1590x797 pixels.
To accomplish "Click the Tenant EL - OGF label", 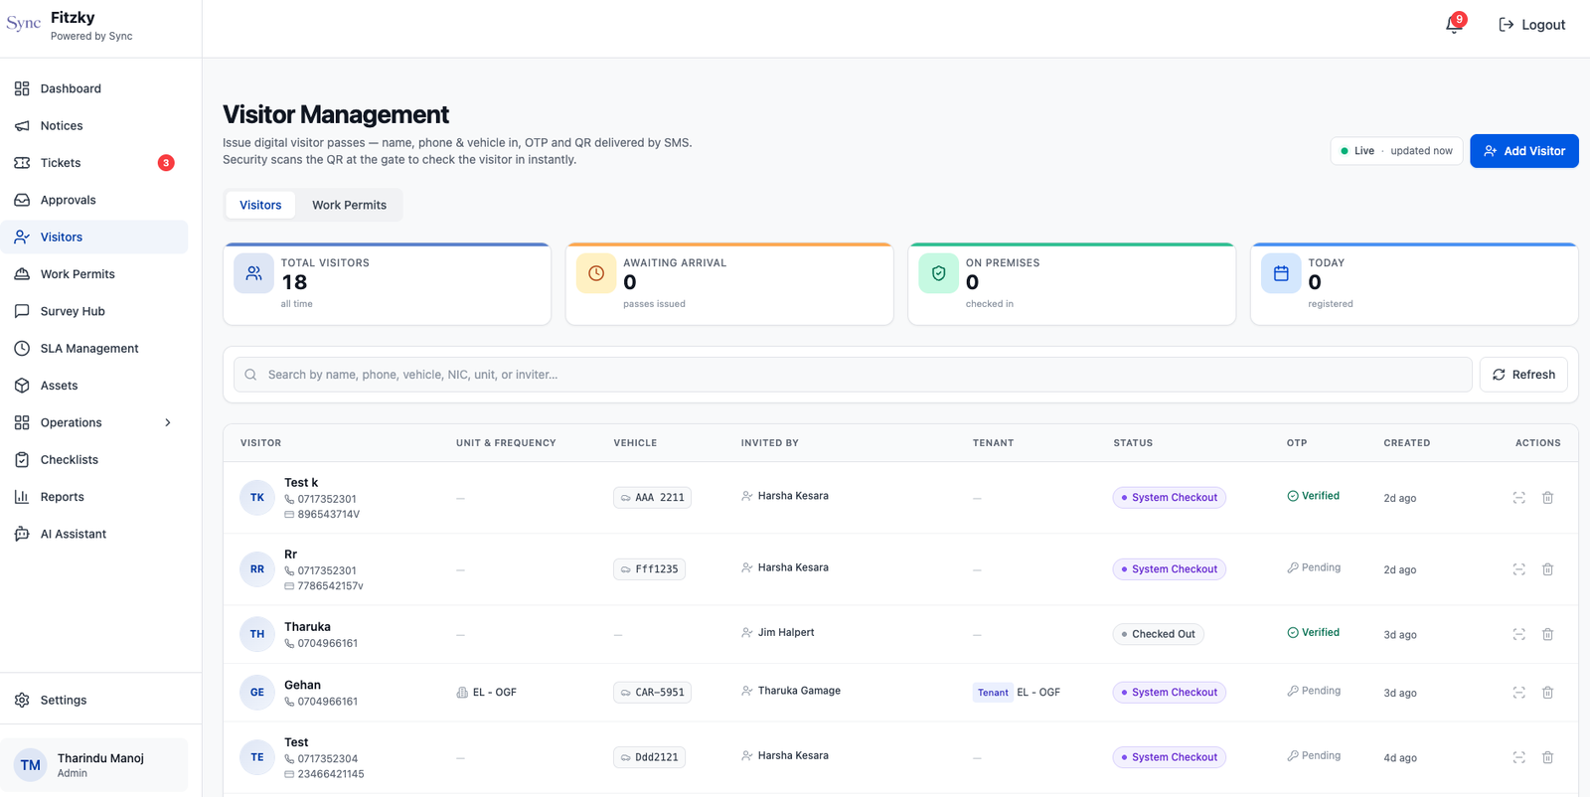I will pos(1017,693).
